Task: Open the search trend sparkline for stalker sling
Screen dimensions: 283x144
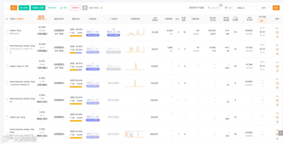Action: tap(135, 32)
